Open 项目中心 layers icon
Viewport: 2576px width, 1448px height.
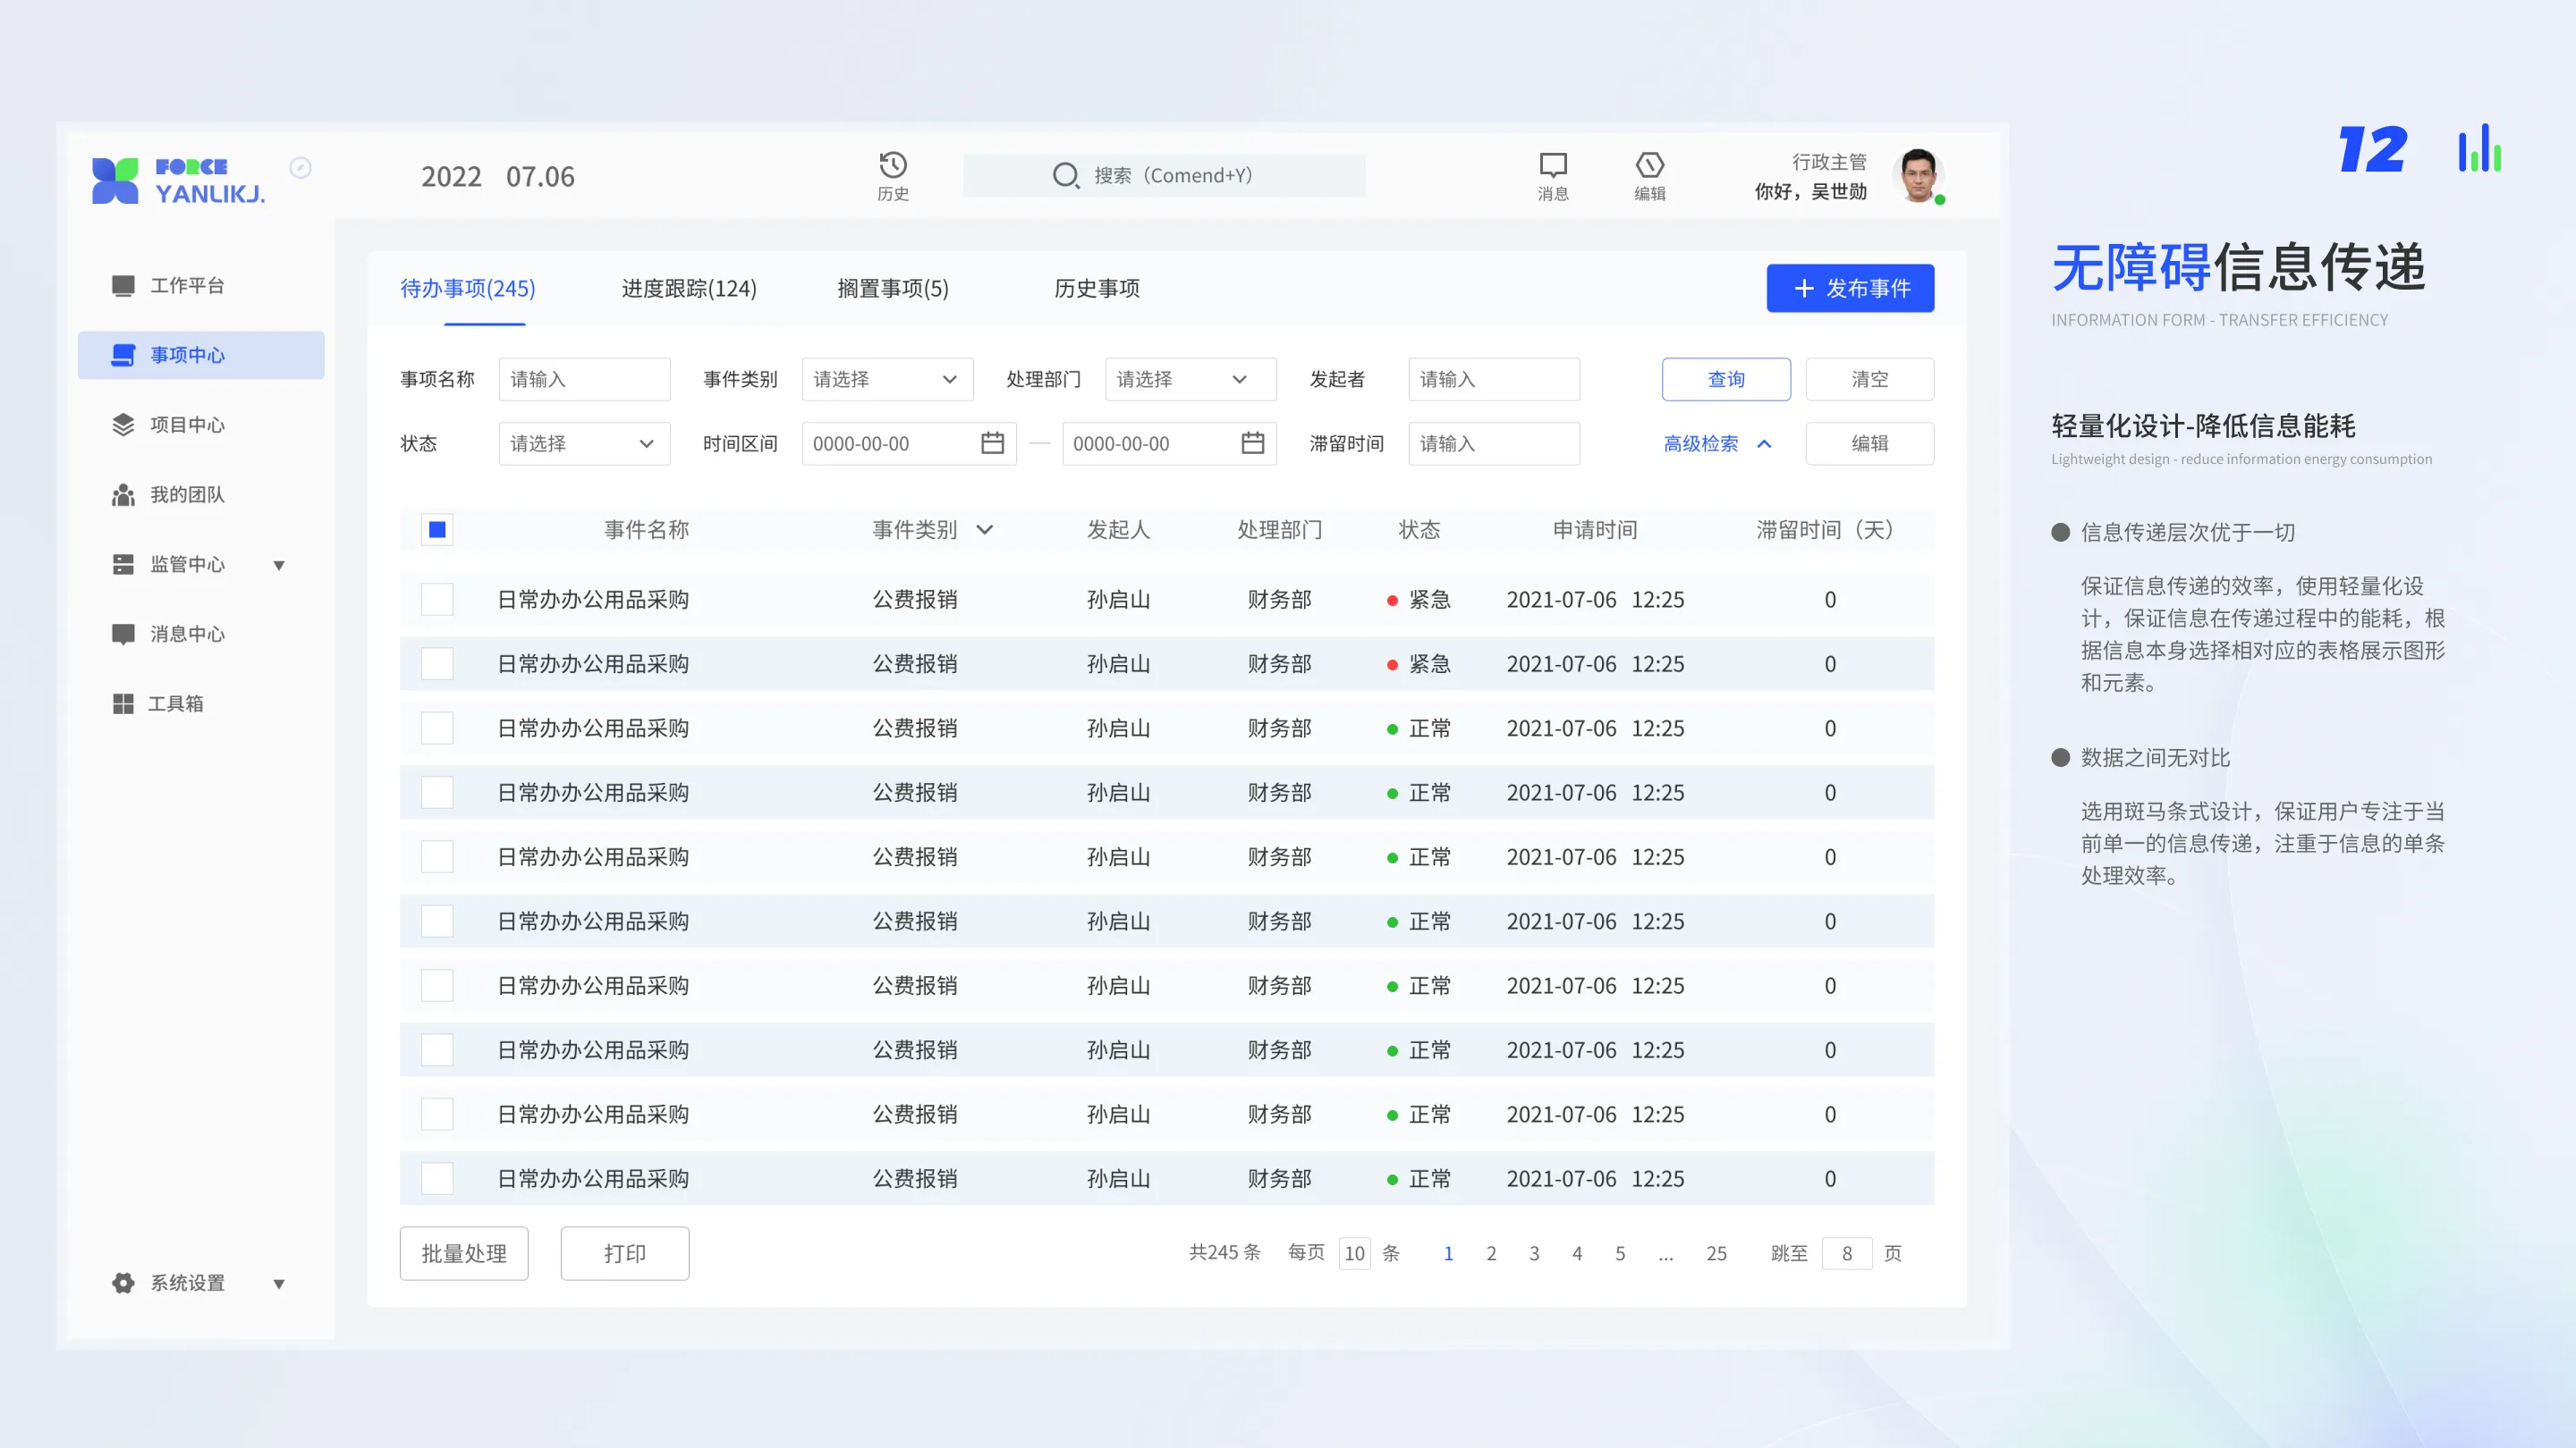tap(123, 425)
